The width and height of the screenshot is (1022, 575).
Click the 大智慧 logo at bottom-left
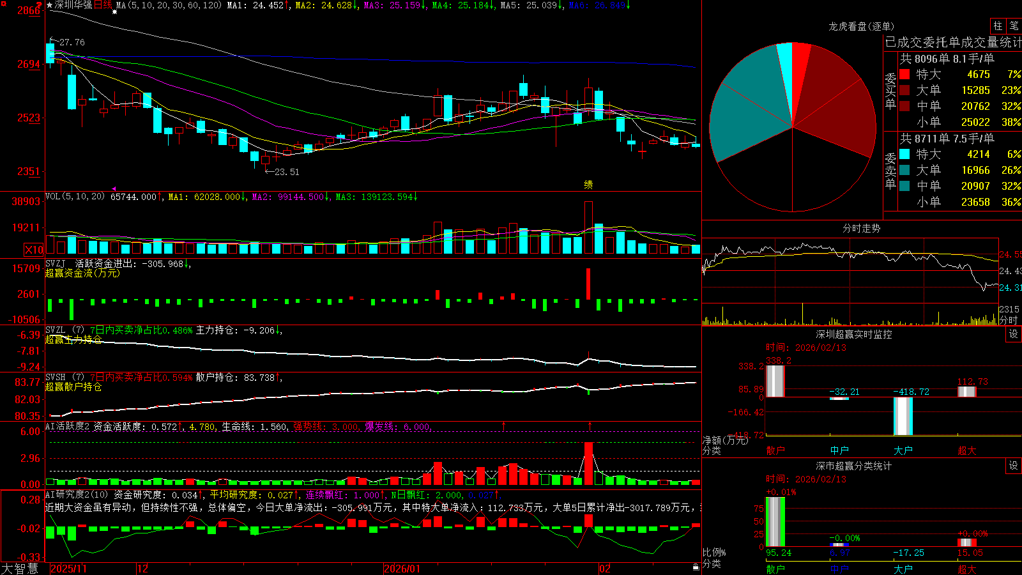20,569
